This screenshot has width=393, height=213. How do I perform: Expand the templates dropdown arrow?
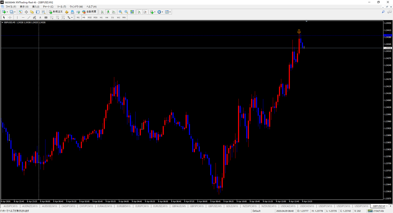click(170, 12)
